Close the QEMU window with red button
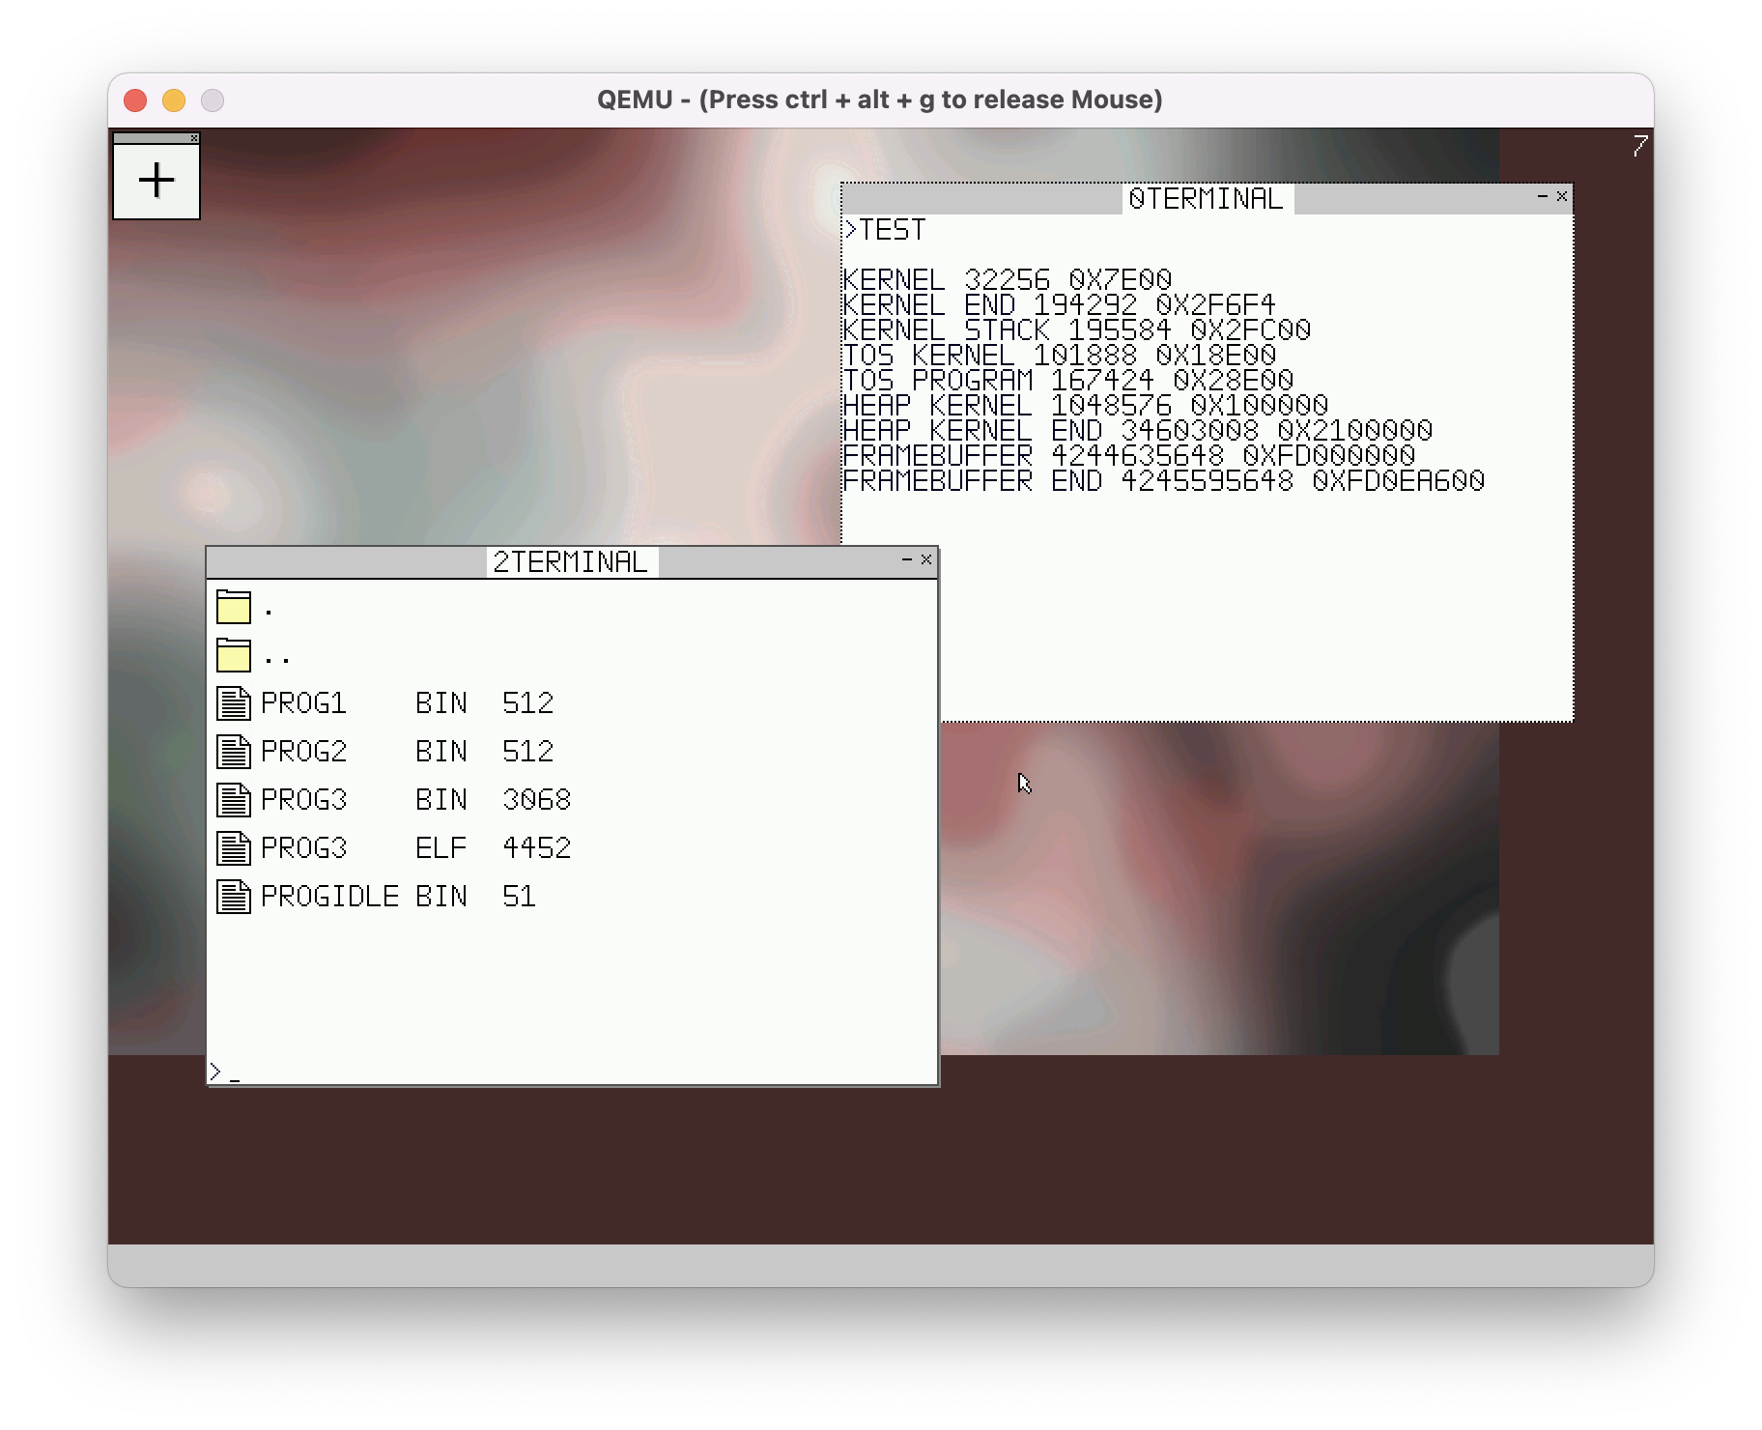The image size is (1762, 1430). point(135,100)
